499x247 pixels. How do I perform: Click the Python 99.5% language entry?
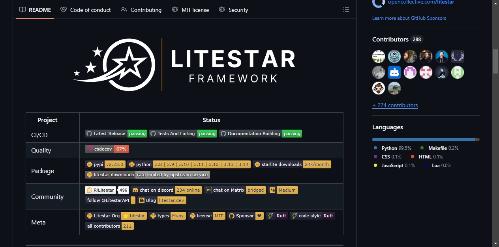(392, 148)
